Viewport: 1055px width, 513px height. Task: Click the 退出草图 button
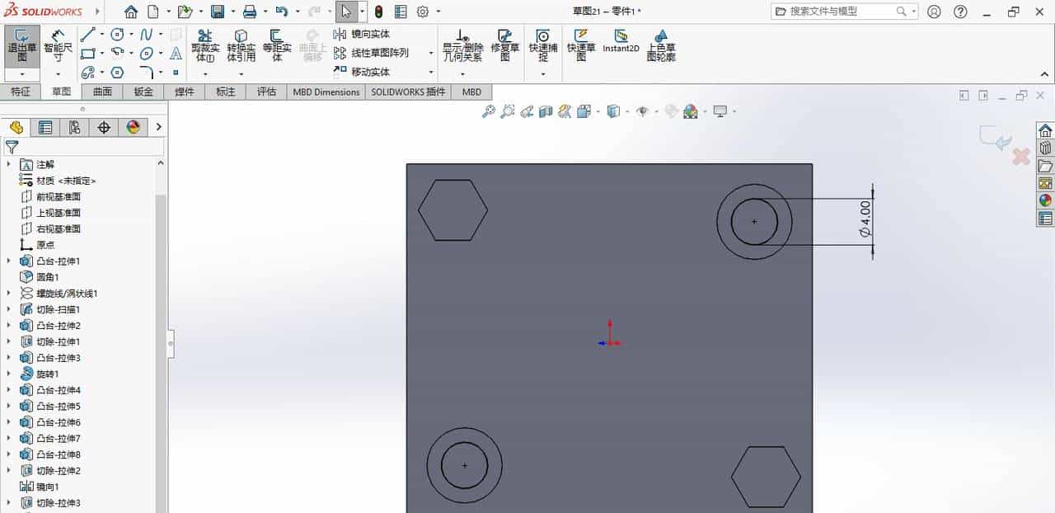pyautogui.click(x=21, y=45)
